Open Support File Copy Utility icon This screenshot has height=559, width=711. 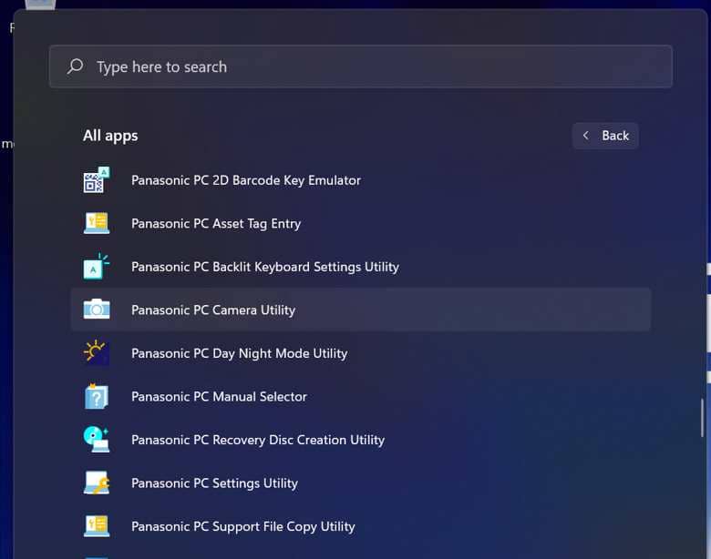click(x=96, y=525)
